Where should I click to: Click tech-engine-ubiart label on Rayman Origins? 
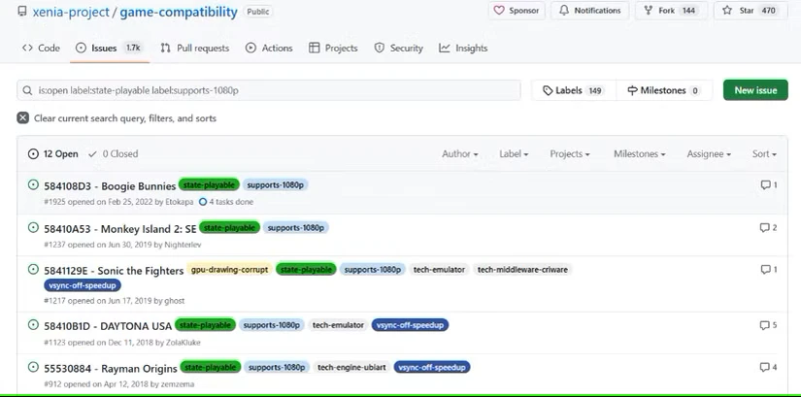click(351, 367)
